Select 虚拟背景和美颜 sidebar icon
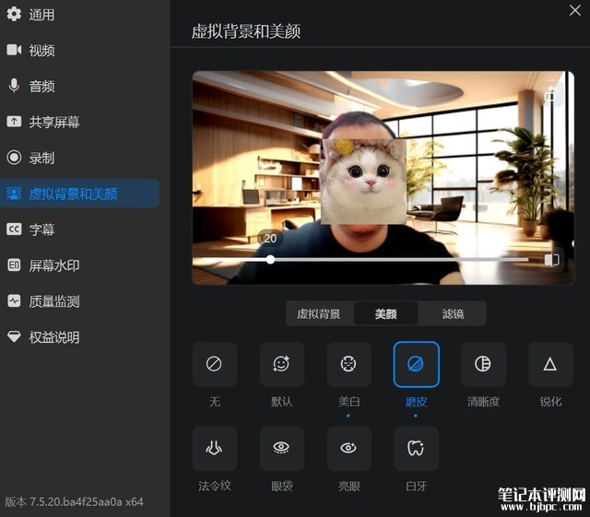The height and width of the screenshot is (517, 590). (14, 193)
